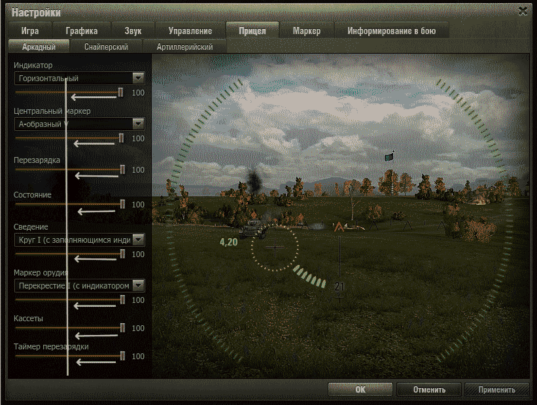Open the Игра settings tab
The image size is (537, 405).
(30, 31)
